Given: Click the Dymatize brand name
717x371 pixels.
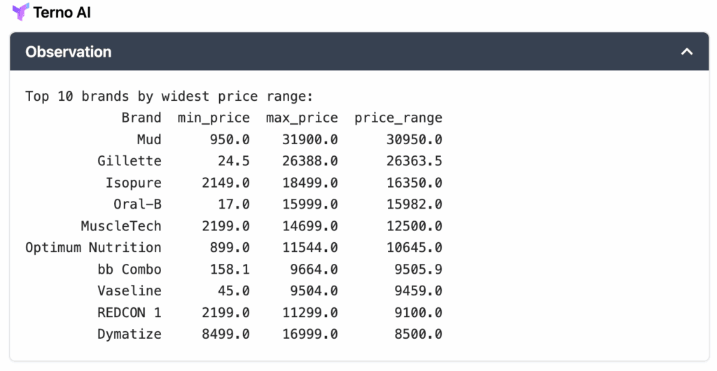Looking at the screenshot, I should [130, 334].
